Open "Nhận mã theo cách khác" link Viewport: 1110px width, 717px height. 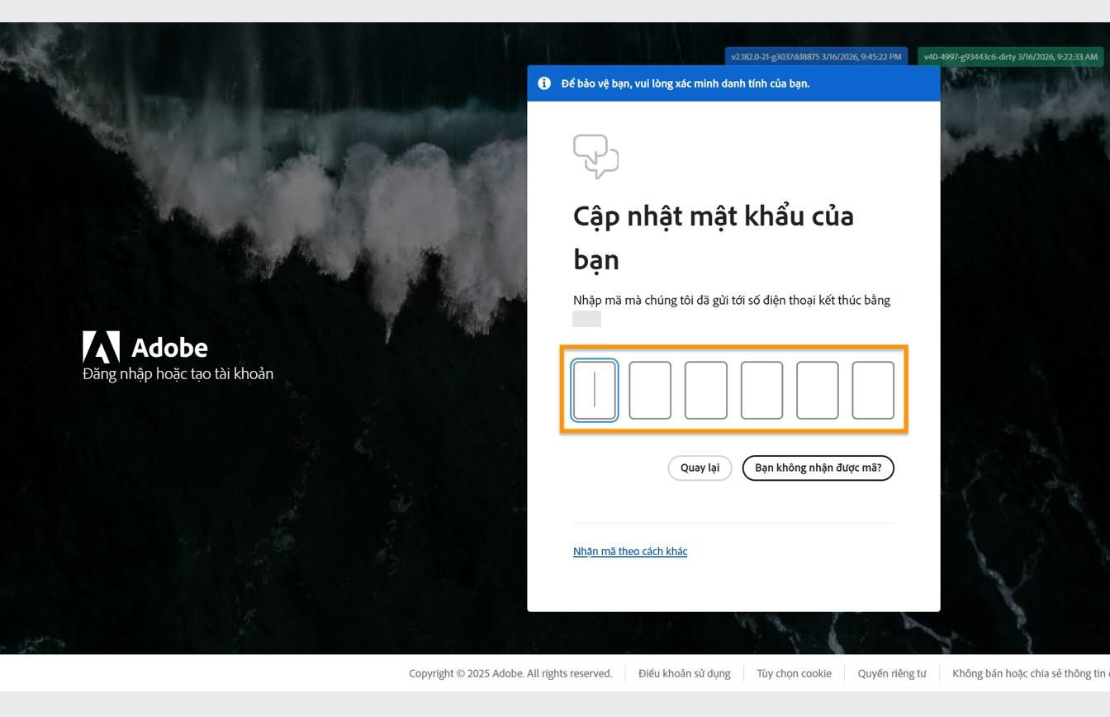(x=630, y=551)
